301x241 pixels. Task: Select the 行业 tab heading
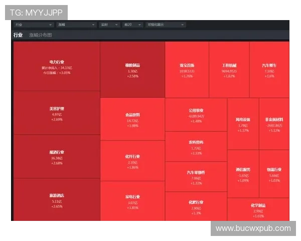click(x=18, y=35)
